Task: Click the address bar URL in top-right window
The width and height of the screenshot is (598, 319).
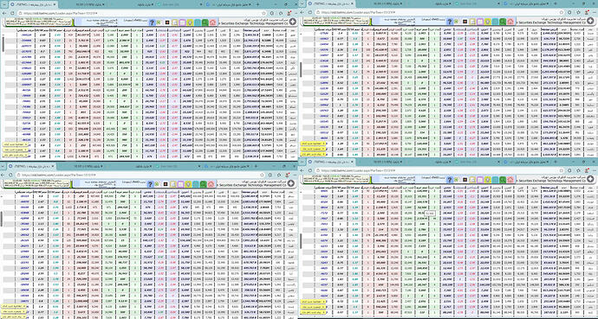Action: [358, 12]
